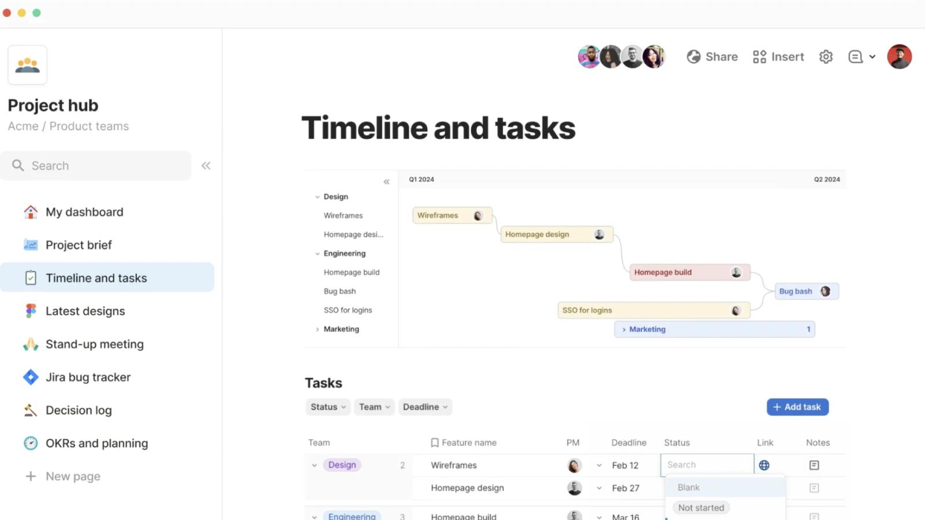Click the plus icon beside New page

click(x=31, y=476)
